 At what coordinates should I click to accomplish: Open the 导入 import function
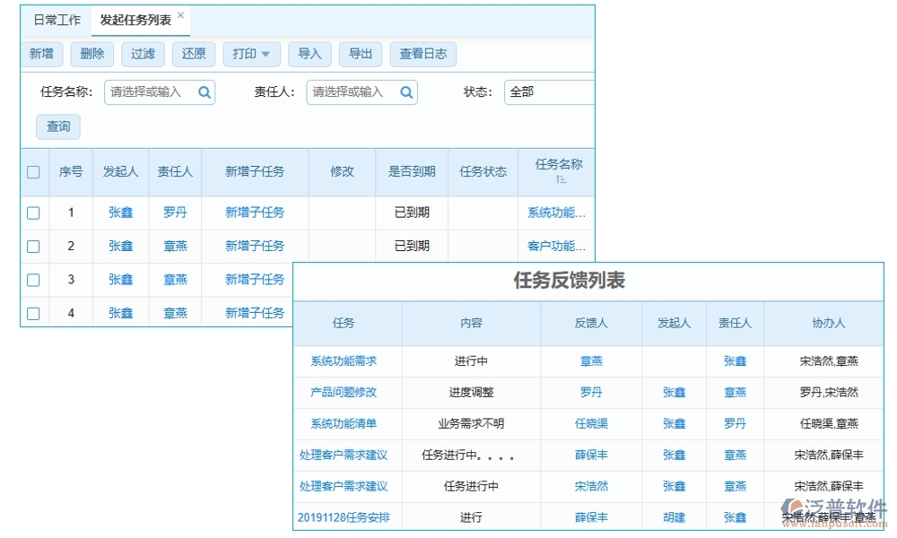(309, 54)
